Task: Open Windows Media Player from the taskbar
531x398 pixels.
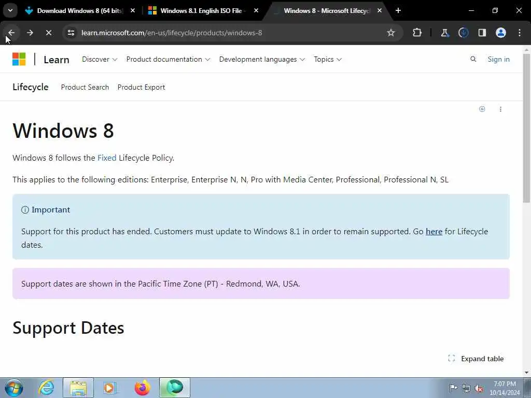Action: [110, 388]
